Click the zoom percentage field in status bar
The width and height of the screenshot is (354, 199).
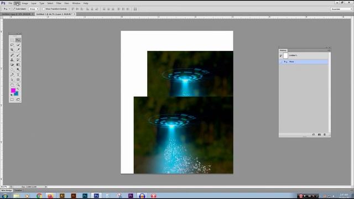click(x=4, y=187)
